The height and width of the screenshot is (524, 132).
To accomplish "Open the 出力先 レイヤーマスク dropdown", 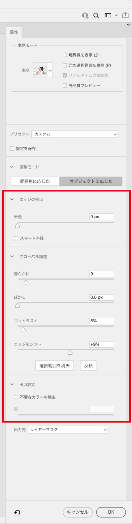I will [67, 430].
